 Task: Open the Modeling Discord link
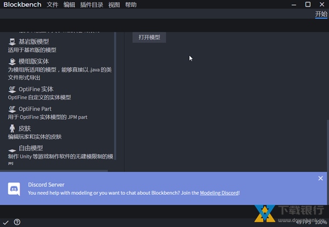coord(219,193)
